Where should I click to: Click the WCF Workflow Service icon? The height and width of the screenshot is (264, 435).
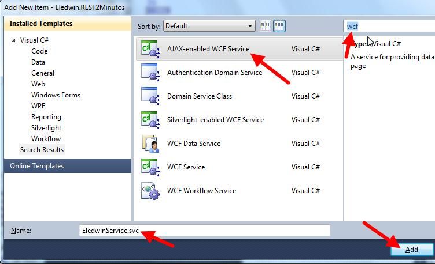[150, 191]
